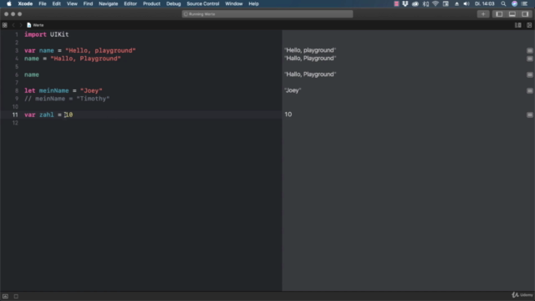The width and height of the screenshot is (535, 301).
Task: Open the Product menu
Action: [151, 3]
